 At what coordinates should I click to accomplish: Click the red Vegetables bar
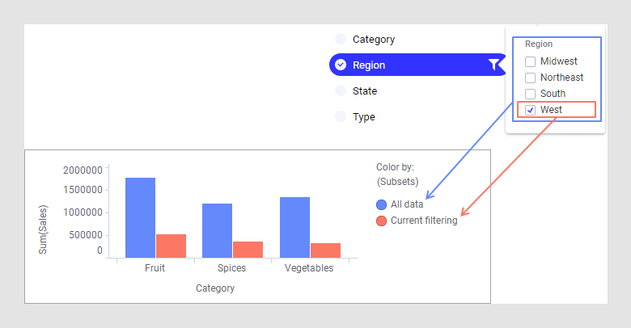tap(325, 250)
